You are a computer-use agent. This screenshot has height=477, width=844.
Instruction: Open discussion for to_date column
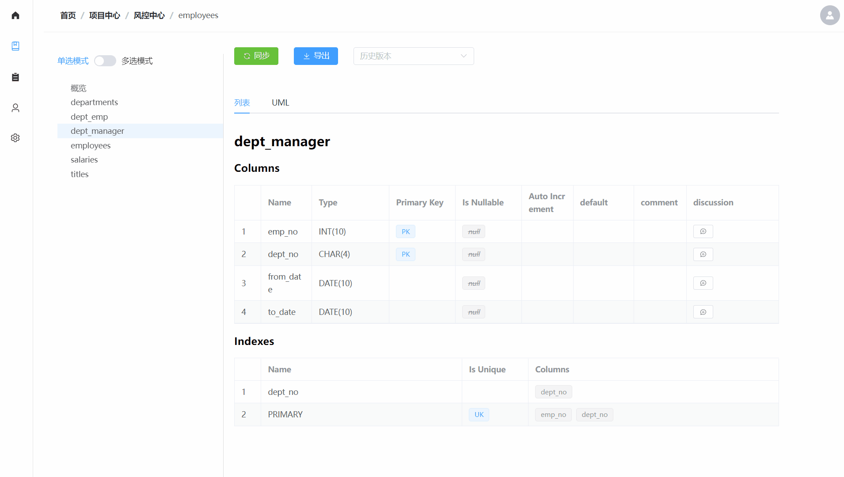(703, 312)
